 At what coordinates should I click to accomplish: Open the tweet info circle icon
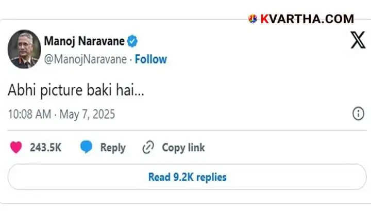click(x=358, y=114)
